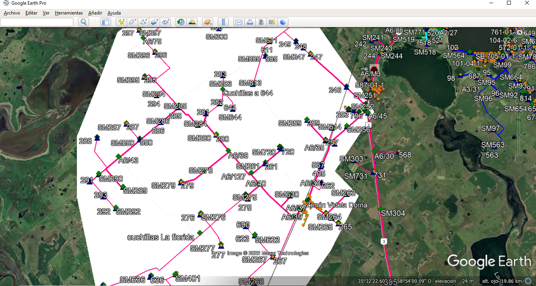
Task: Click the cuchillas La florida label
Action: coord(161,237)
